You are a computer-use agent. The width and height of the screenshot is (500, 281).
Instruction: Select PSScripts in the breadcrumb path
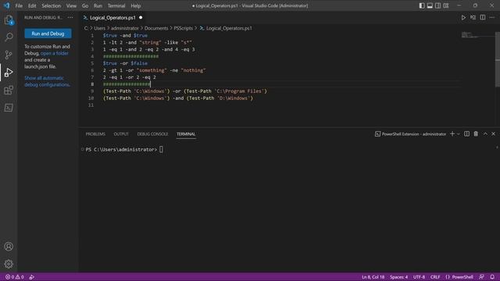click(x=183, y=28)
